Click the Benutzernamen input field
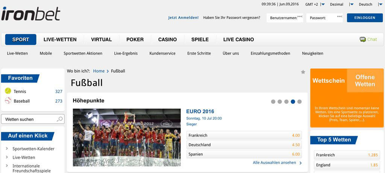Image resolution: width=385 pixels, height=173 pixels. click(x=285, y=18)
